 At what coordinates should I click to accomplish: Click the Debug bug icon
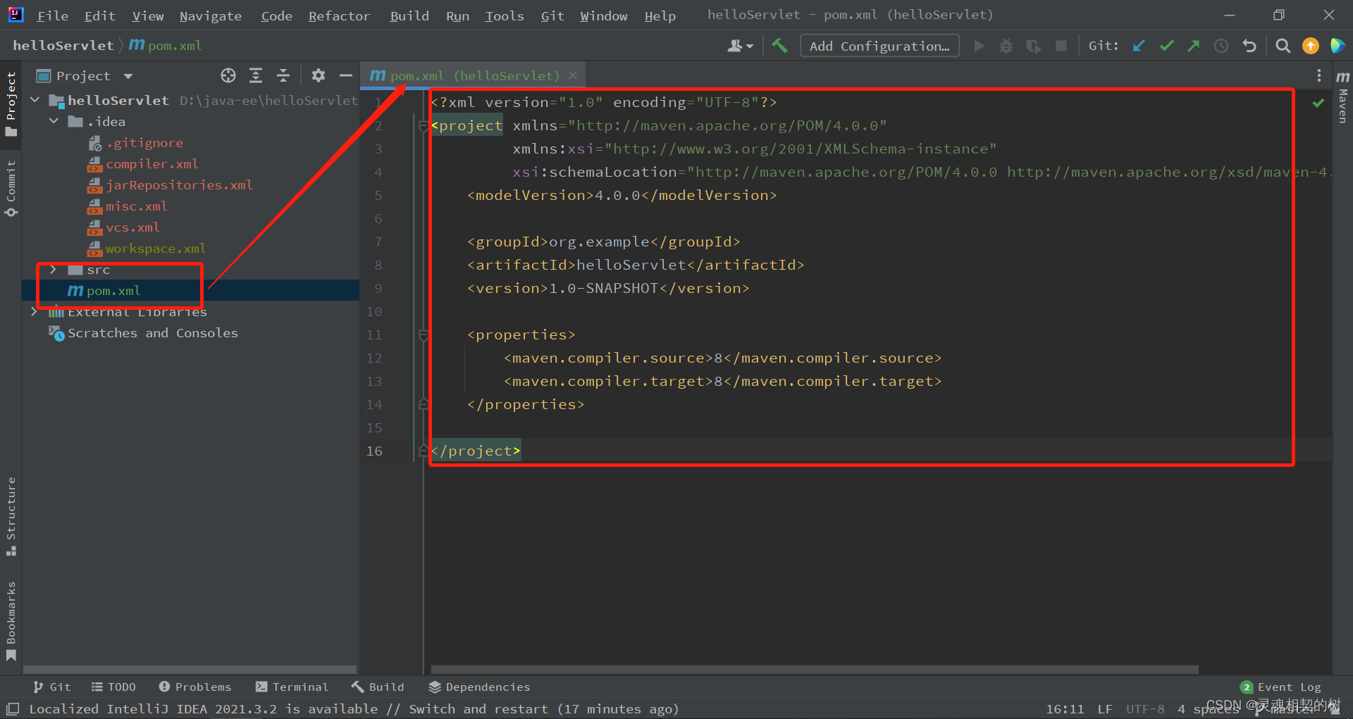[1006, 46]
